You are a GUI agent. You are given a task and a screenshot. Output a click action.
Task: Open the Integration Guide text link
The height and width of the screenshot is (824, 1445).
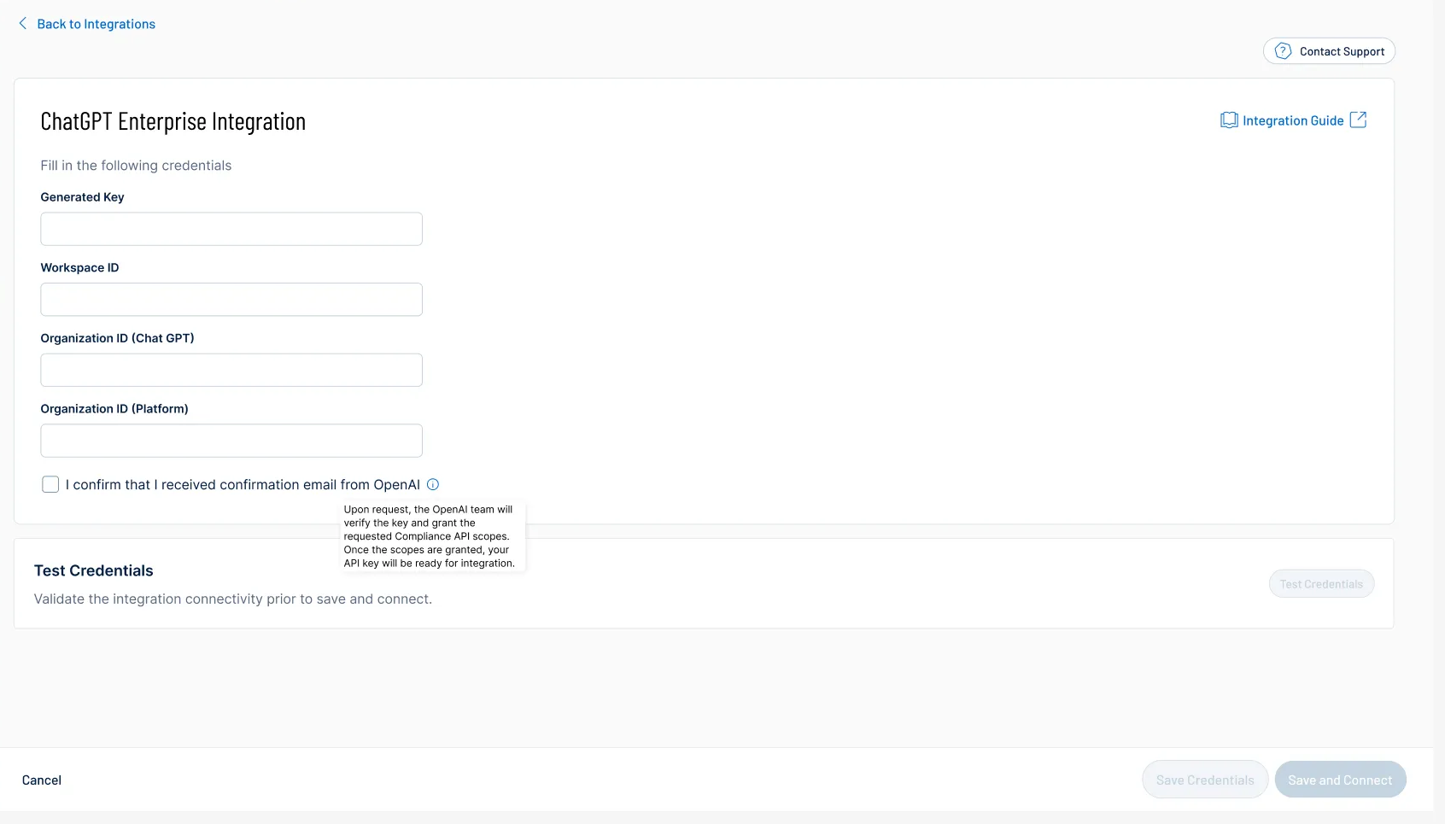(1292, 120)
